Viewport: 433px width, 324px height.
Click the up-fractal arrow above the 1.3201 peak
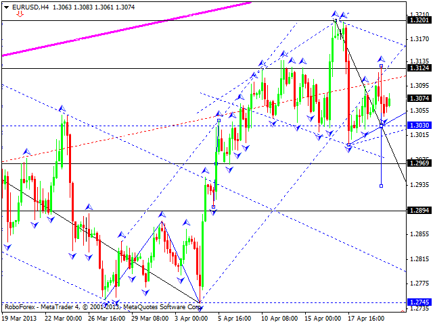335,13
